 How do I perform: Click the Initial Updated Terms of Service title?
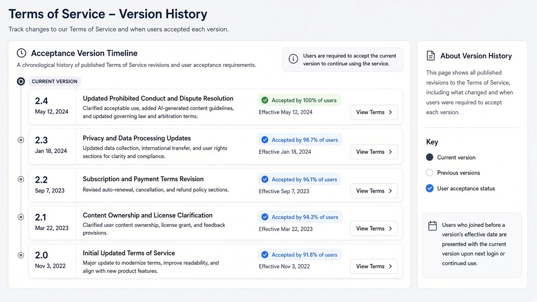[129, 253]
